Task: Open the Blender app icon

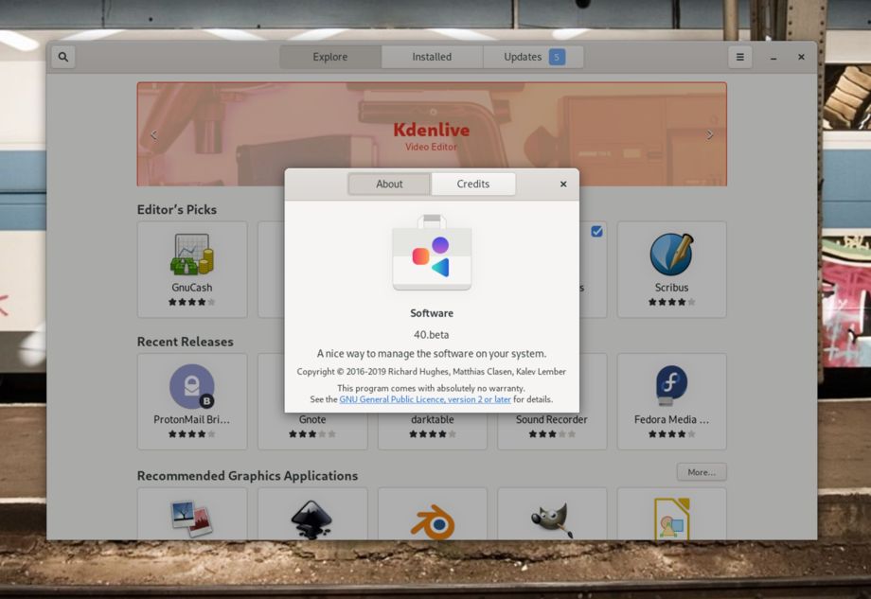Action: 433,521
